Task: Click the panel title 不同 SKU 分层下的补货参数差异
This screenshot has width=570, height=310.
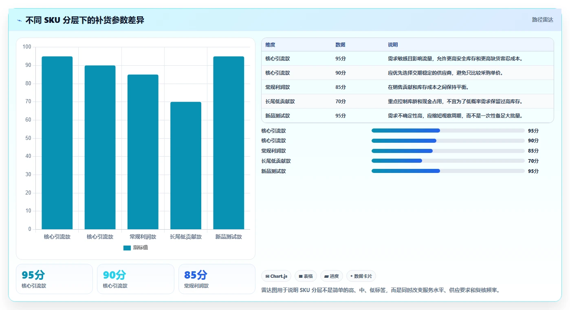Action: [85, 20]
